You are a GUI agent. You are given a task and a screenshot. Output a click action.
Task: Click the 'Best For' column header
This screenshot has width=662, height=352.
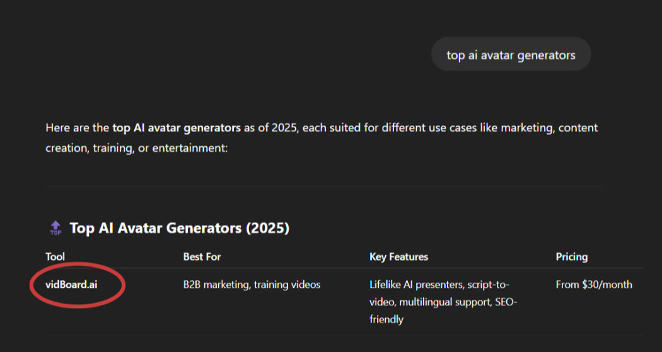202,257
